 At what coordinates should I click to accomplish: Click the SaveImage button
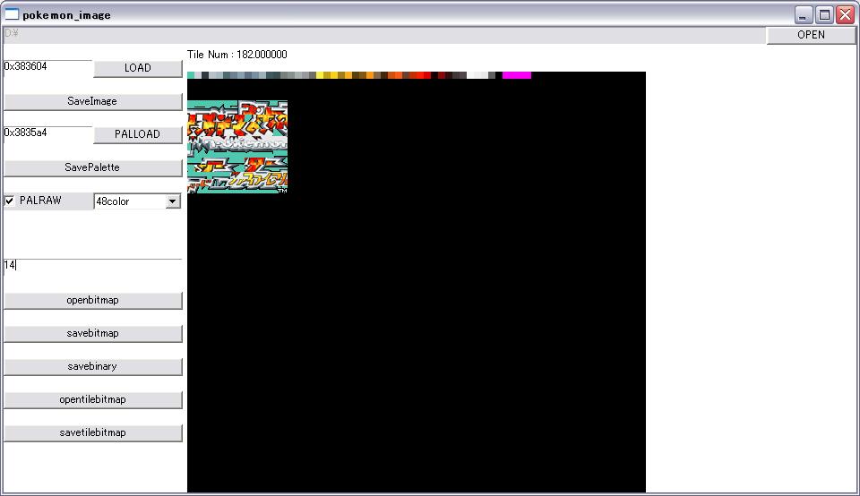click(x=92, y=101)
